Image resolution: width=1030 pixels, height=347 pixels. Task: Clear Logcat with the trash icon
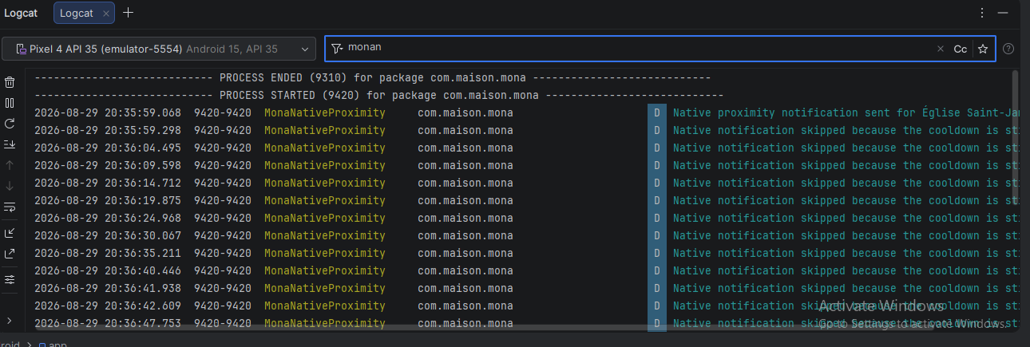(10, 82)
